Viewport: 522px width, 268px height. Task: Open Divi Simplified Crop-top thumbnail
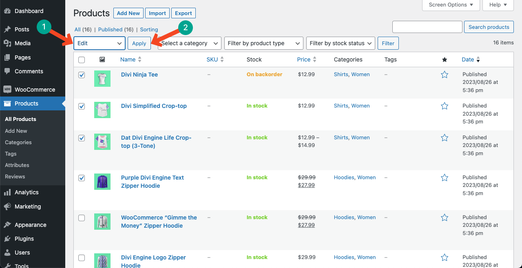(102, 110)
